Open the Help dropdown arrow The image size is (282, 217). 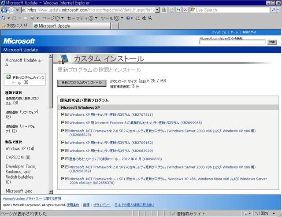click(x=132, y=18)
